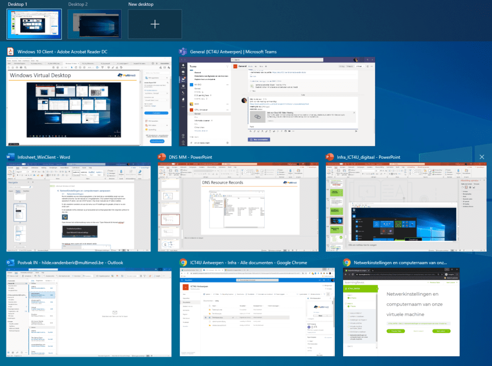Open the Microsoft Teams General channel window preview
This screenshot has width=492, height=366.
(277, 101)
